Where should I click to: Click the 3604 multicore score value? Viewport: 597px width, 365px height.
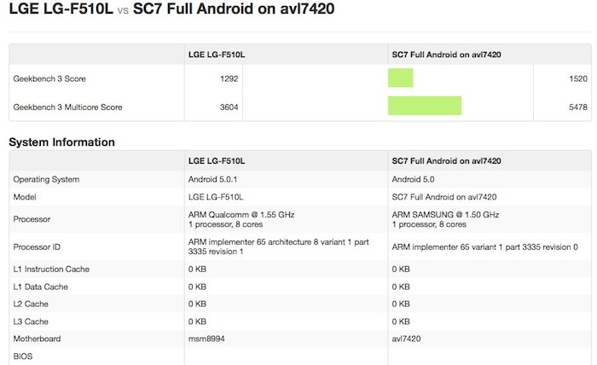pos(228,107)
